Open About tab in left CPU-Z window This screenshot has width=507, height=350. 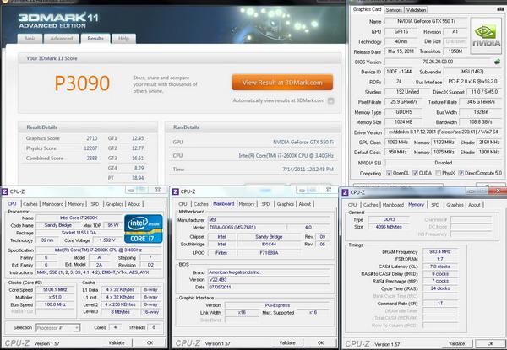pyautogui.click(x=134, y=204)
